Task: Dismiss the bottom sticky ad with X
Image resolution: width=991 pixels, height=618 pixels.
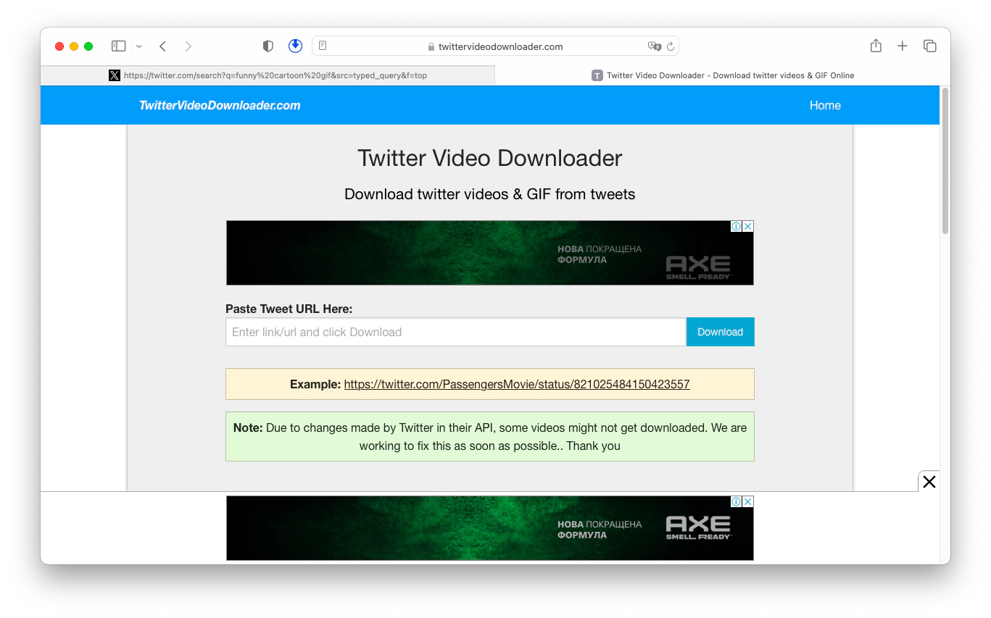Action: coord(929,482)
